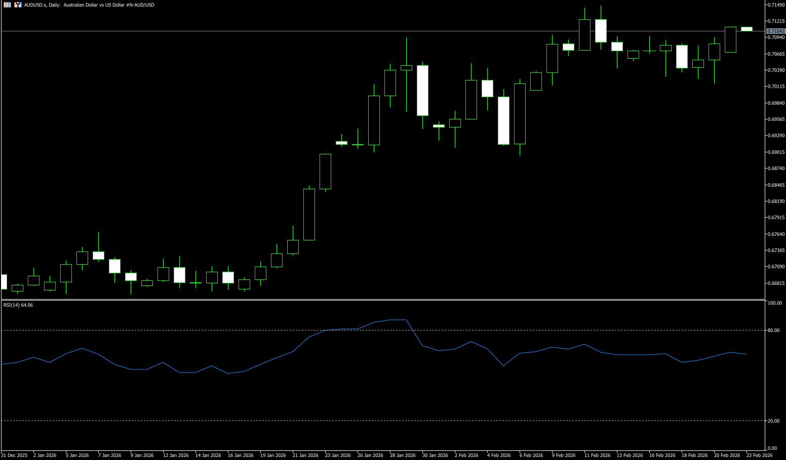Click the RSI 20.00 level label
Image resolution: width=786 pixels, height=460 pixels.
coord(773,421)
